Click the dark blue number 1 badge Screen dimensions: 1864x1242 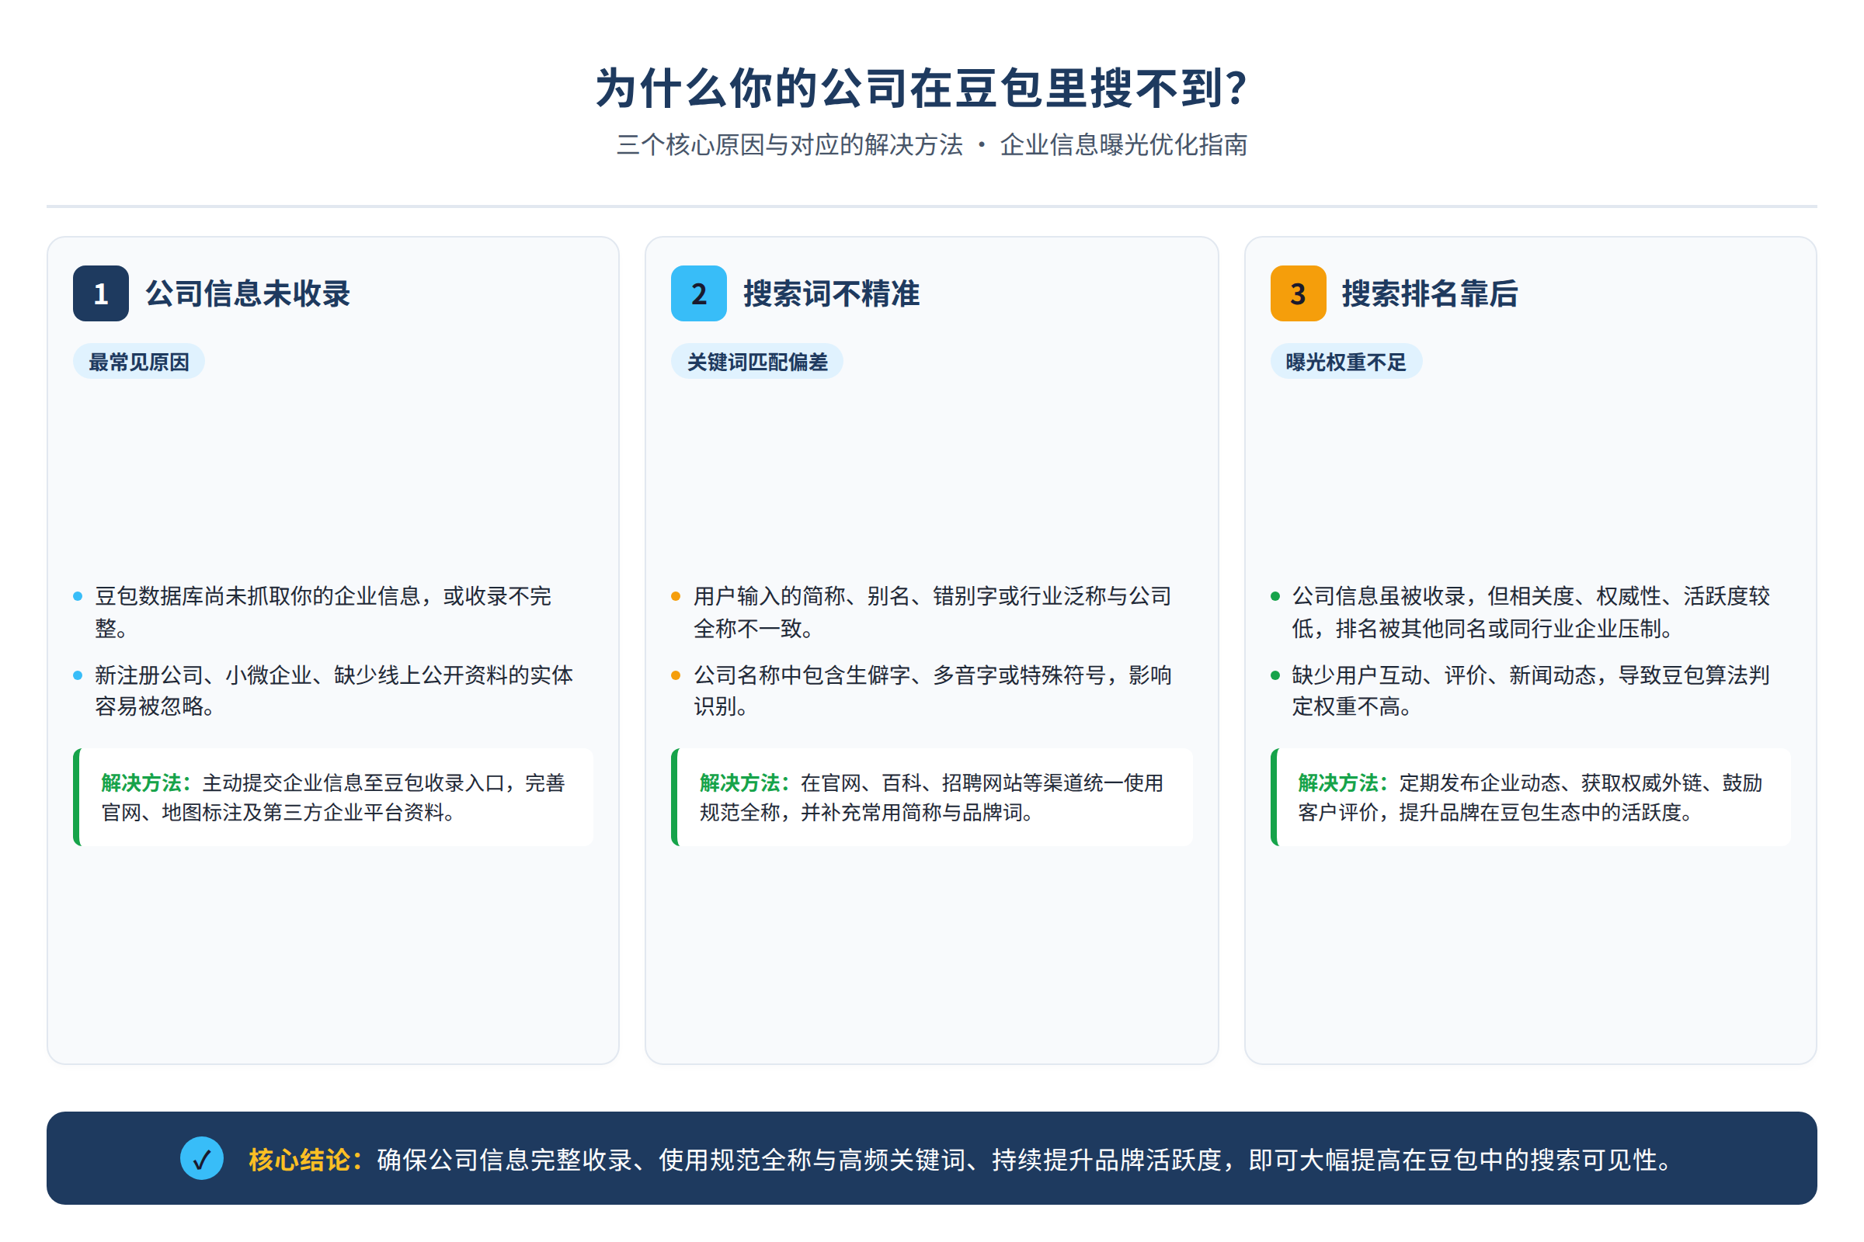coord(101,293)
